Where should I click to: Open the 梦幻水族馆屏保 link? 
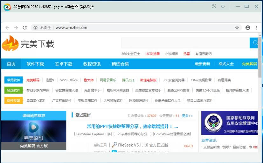tap(38, 90)
